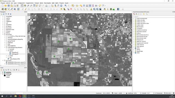Collapse the Documents folder in Navegador
The height and width of the screenshot is (98, 175).
click(3, 35)
